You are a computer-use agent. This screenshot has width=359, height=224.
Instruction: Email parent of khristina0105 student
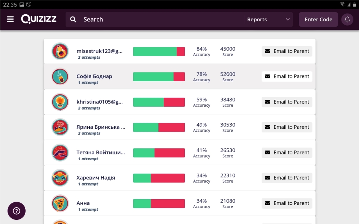(x=287, y=102)
